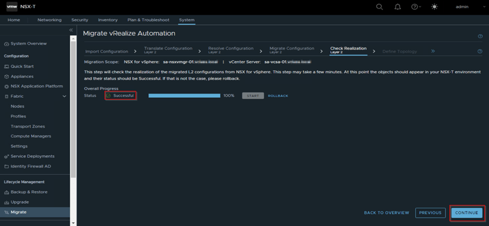Open Backup & Restore in the sidebar

[x=29, y=192]
